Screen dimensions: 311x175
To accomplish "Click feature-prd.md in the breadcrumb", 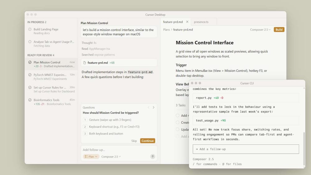I will coord(183,30).
